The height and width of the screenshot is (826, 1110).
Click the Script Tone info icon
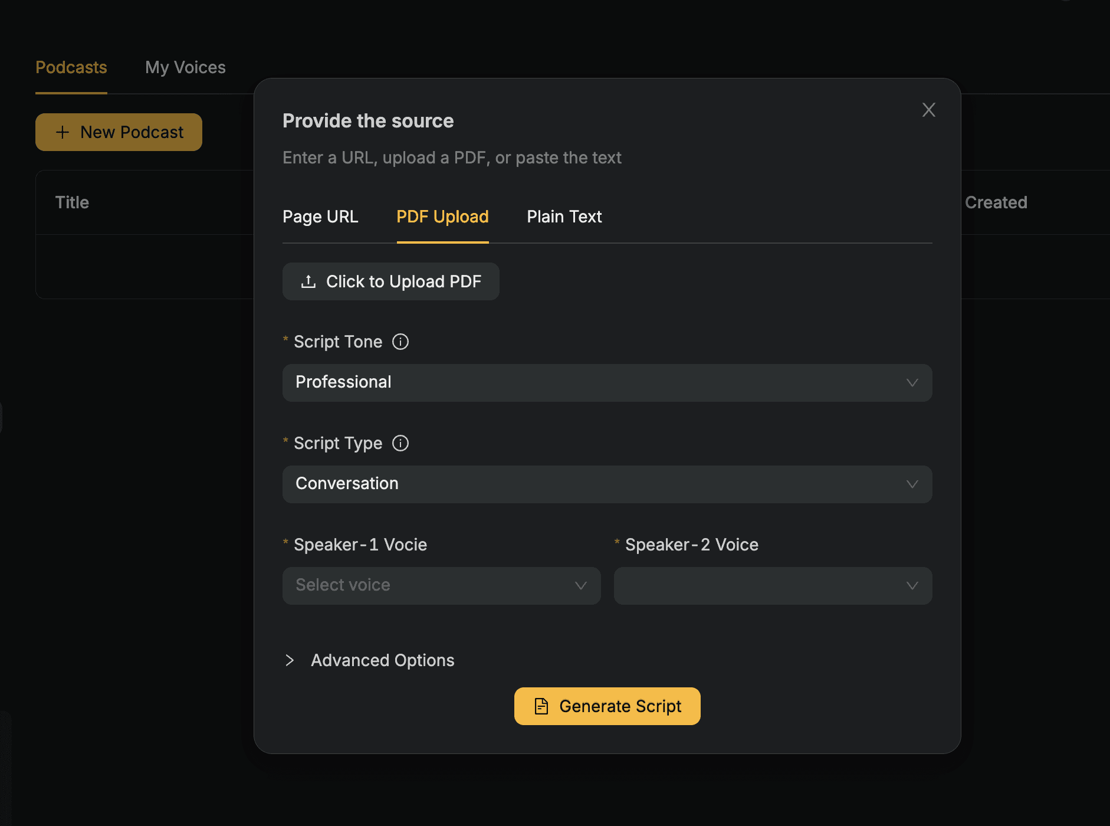click(400, 342)
